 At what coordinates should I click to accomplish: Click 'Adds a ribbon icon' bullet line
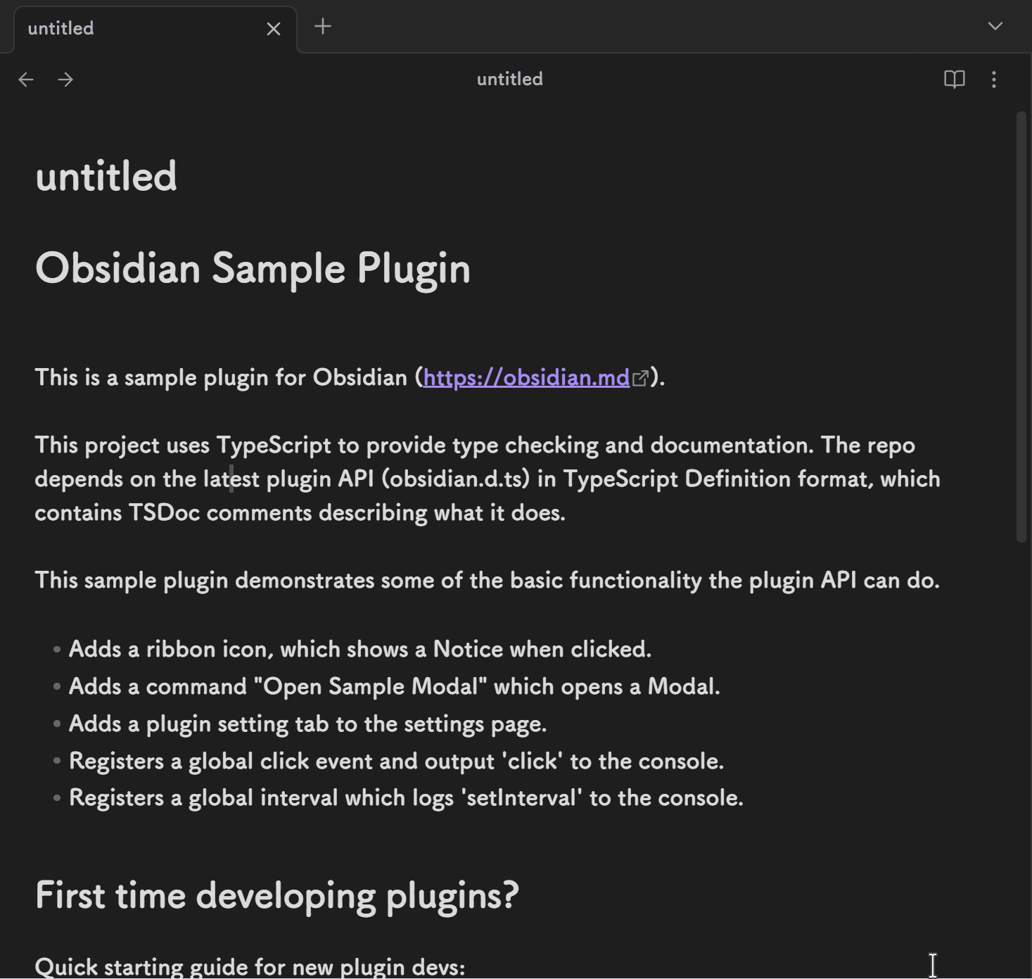(x=360, y=649)
